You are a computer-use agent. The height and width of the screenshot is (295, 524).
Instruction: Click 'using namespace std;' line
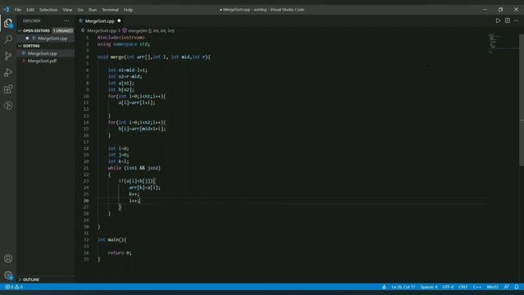pos(124,43)
